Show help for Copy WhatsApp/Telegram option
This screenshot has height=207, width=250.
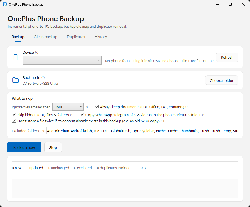tap(204, 115)
